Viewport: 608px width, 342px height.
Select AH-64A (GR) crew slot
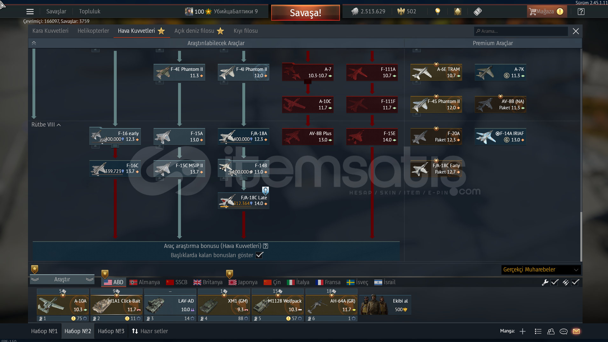[x=331, y=305]
